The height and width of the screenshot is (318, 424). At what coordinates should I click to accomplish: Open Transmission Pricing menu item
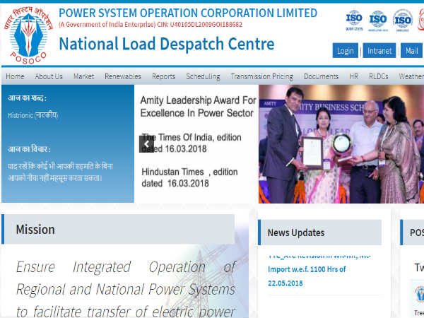tap(261, 76)
